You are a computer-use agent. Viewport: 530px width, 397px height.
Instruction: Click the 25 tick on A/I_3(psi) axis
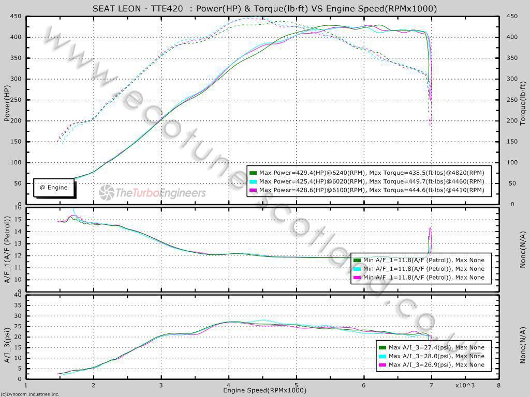(18, 327)
